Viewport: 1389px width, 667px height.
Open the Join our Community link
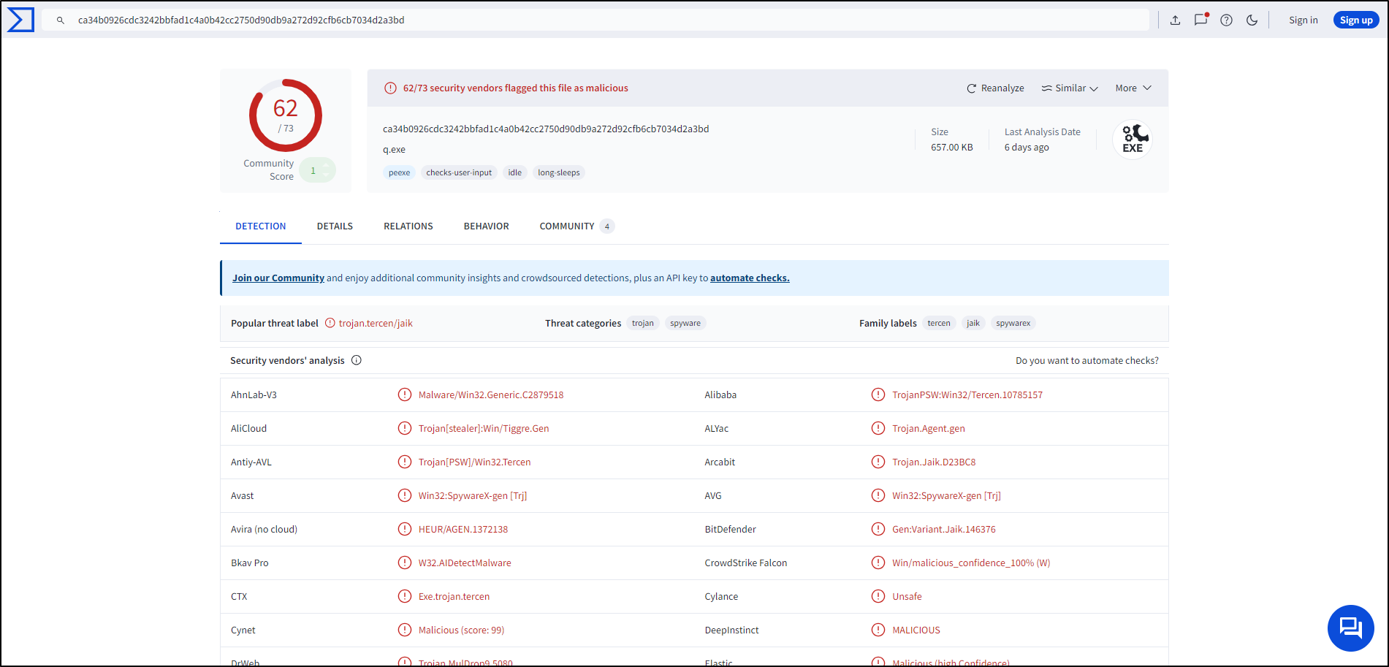point(278,278)
